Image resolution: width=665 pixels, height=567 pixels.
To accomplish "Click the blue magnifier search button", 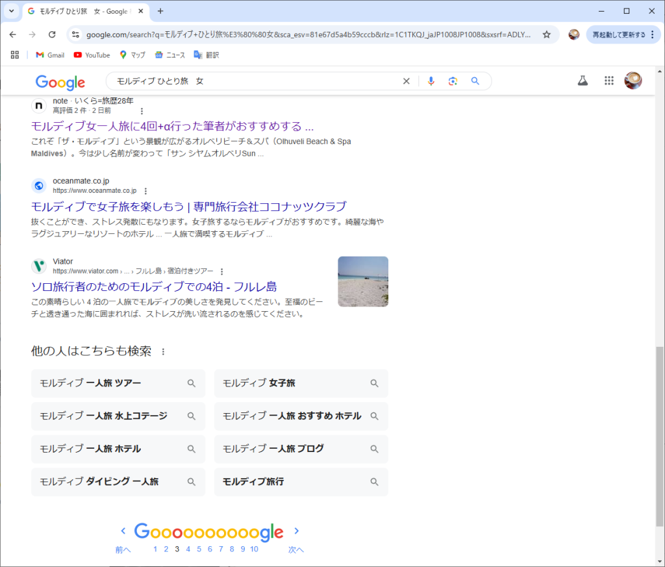I will pyautogui.click(x=475, y=81).
